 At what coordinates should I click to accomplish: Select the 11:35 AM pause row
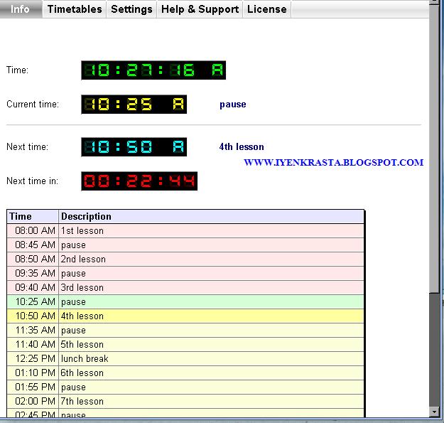185,330
